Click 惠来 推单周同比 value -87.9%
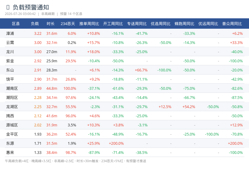Screen dimensions: 249x171 point(94,153)
